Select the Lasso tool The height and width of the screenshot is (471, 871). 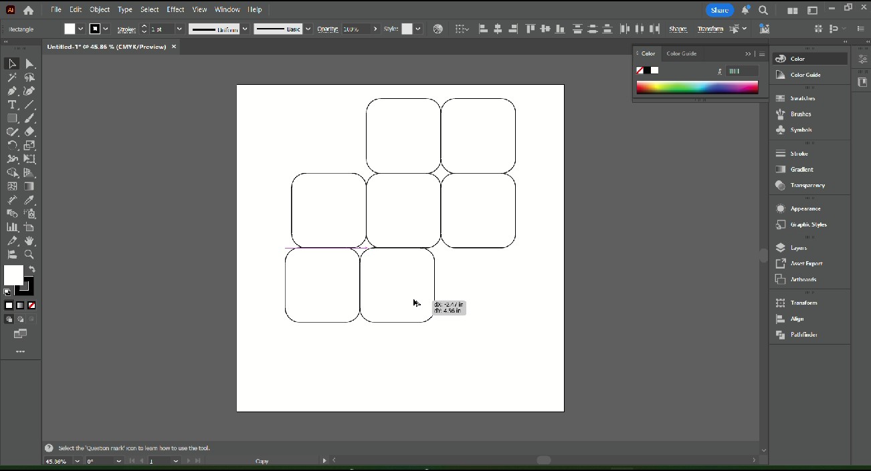(29, 77)
